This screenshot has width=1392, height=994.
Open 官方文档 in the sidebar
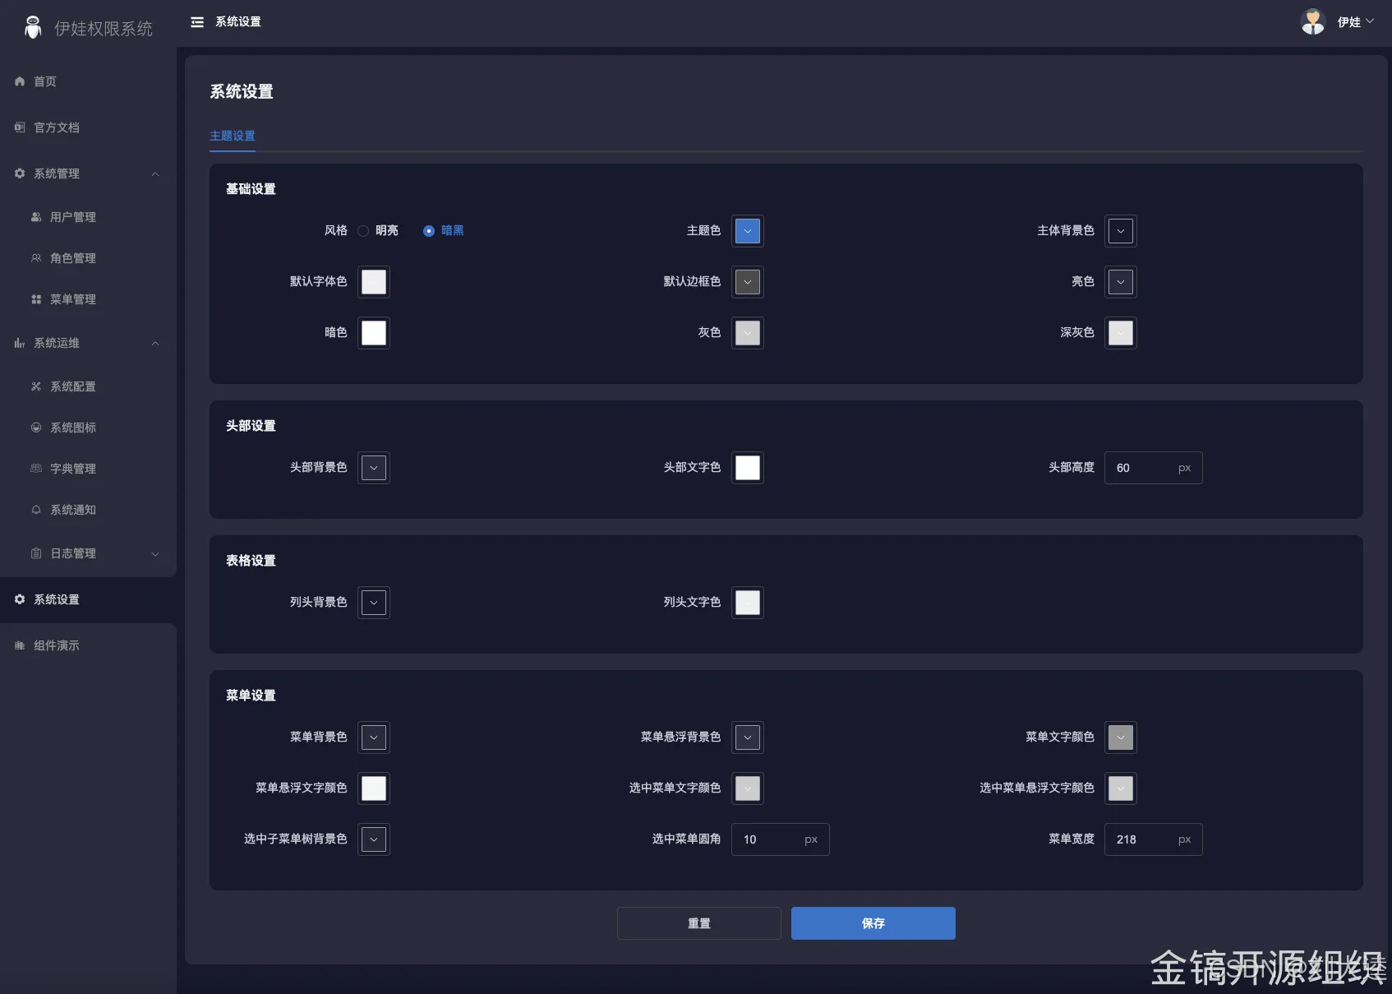click(x=89, y=127)
